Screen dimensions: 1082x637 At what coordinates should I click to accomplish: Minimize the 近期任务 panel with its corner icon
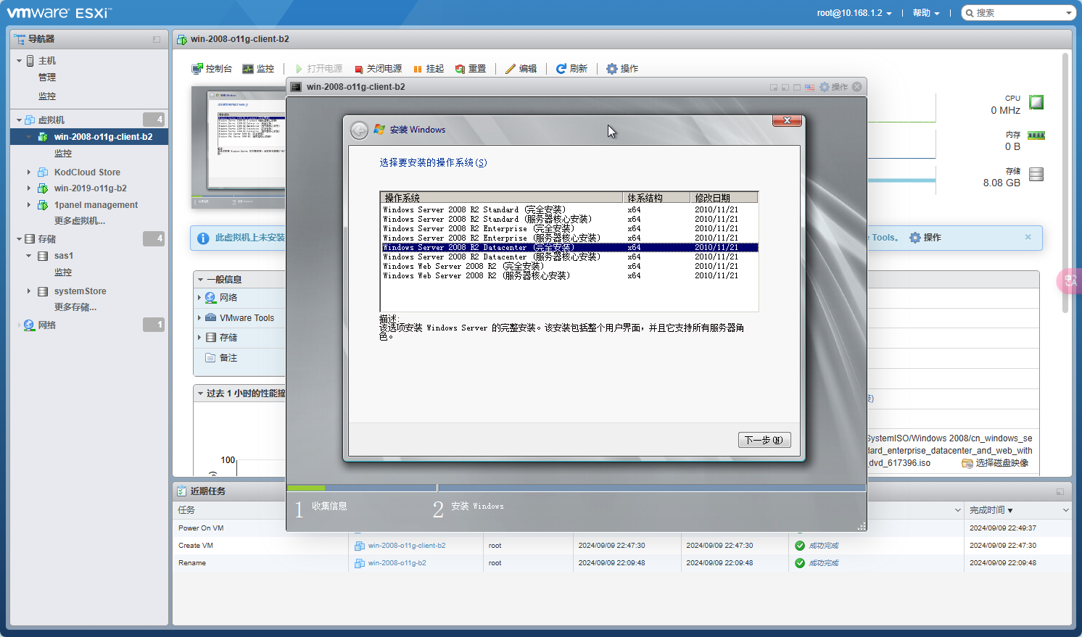1060,491
